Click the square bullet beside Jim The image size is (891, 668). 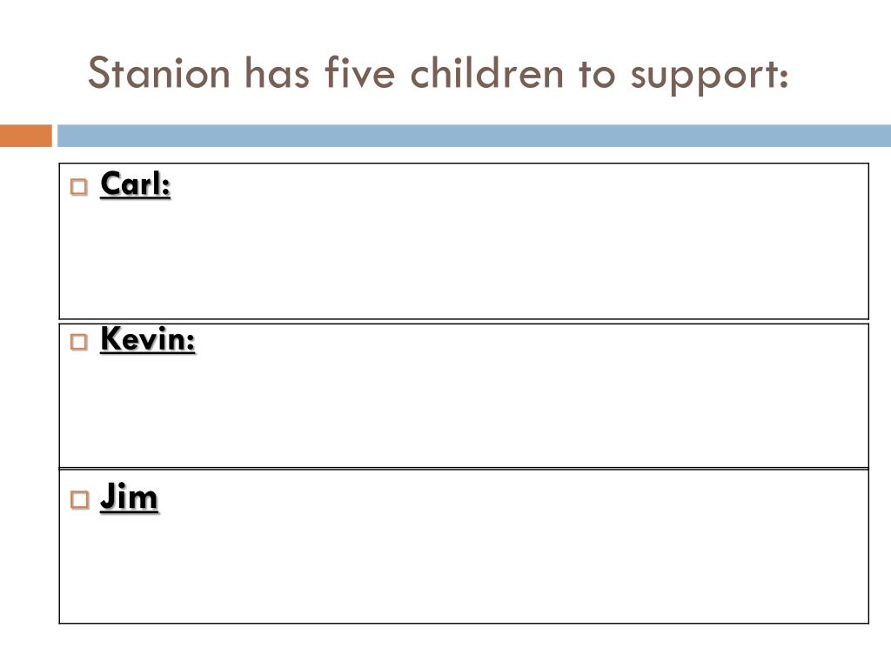tap(79, 500)
